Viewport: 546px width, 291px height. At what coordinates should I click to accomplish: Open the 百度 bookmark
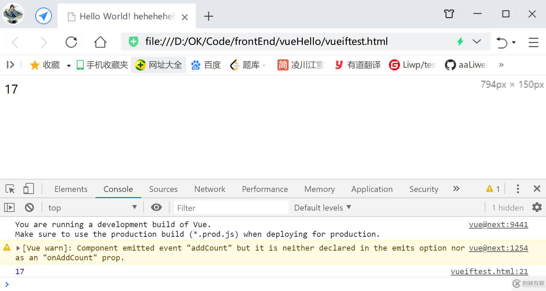click(206, 65)
